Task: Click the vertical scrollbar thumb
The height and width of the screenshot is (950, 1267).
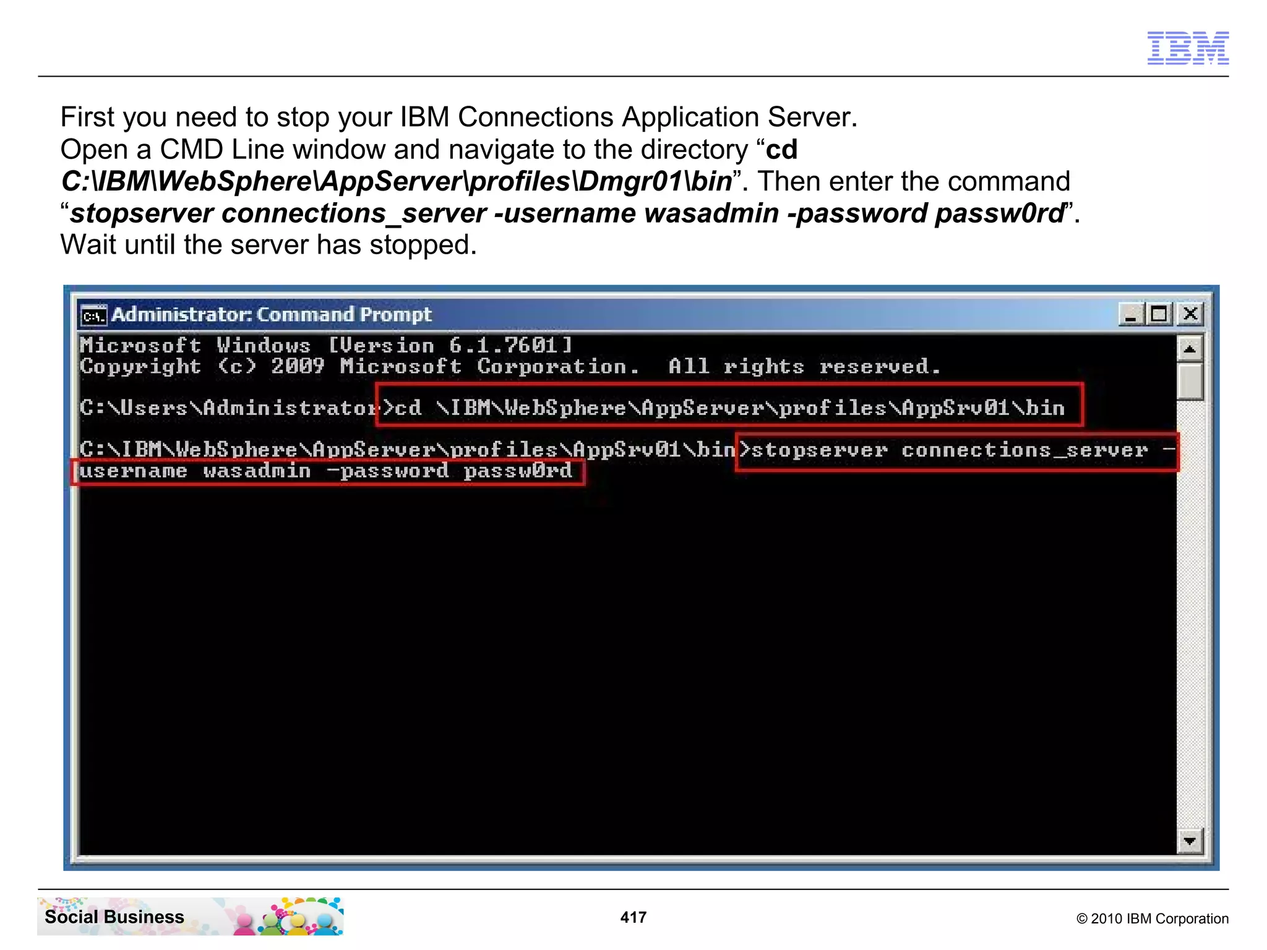Action: 1190,382
